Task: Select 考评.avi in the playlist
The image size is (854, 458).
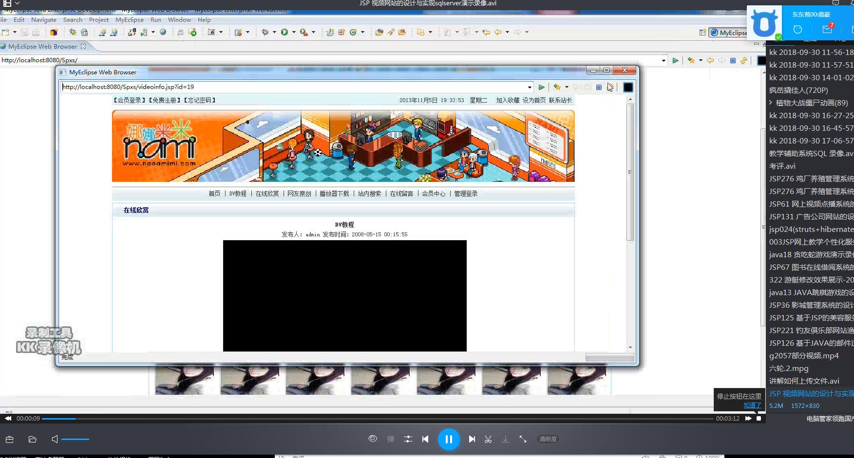Action: pyautogui.click(x=782, y=166)
